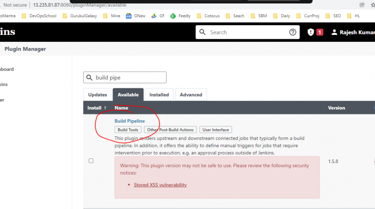Click the browser address bar URL
Image resolution: width=375 pixels, height=209 pixels.
(80, 5)
